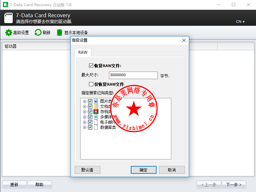Click the document icon next to 文档类
Viewport: 256px width, 192px height.
click(x=96, y=106)
